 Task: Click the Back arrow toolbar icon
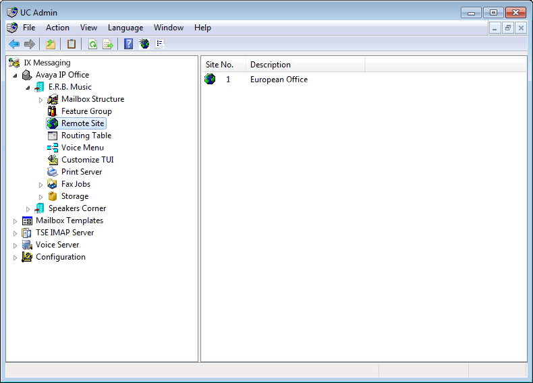coord(14,44)
